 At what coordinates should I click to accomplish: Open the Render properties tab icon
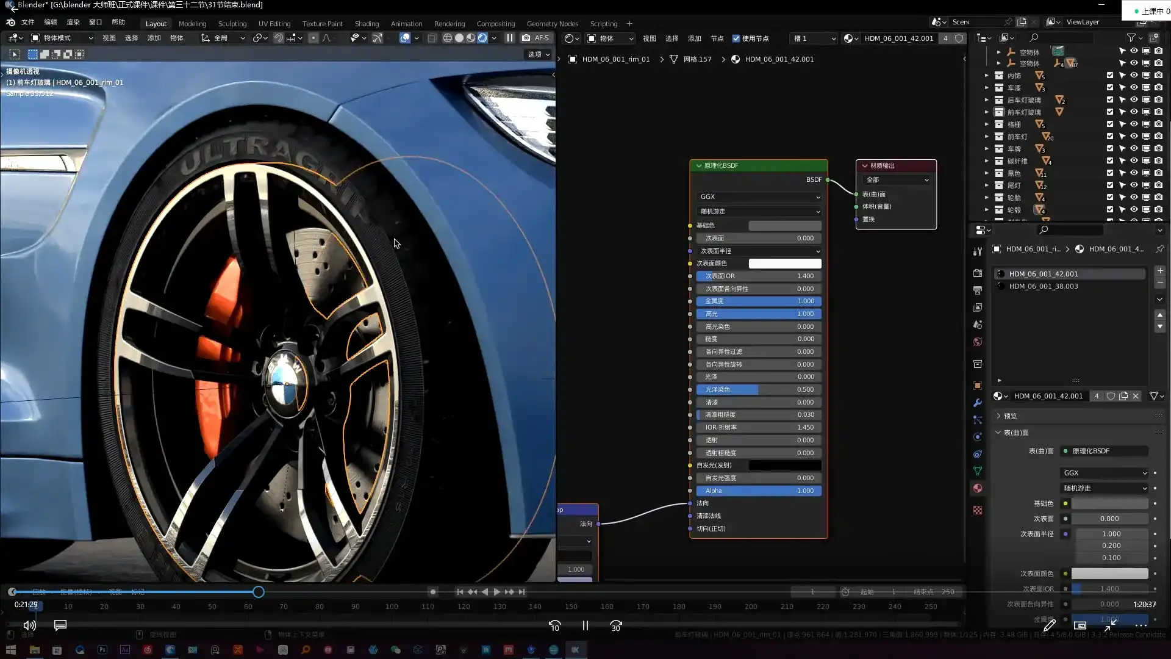(978, 273)
